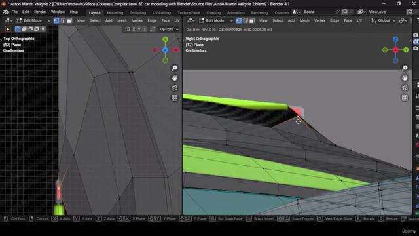The width and height of the screenshot is (419, 236).
Task: Toggle camera view icon in right viewport
Action: (405, 88)
